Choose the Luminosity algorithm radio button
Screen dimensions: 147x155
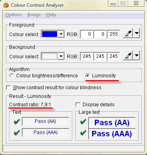[87, 76]
